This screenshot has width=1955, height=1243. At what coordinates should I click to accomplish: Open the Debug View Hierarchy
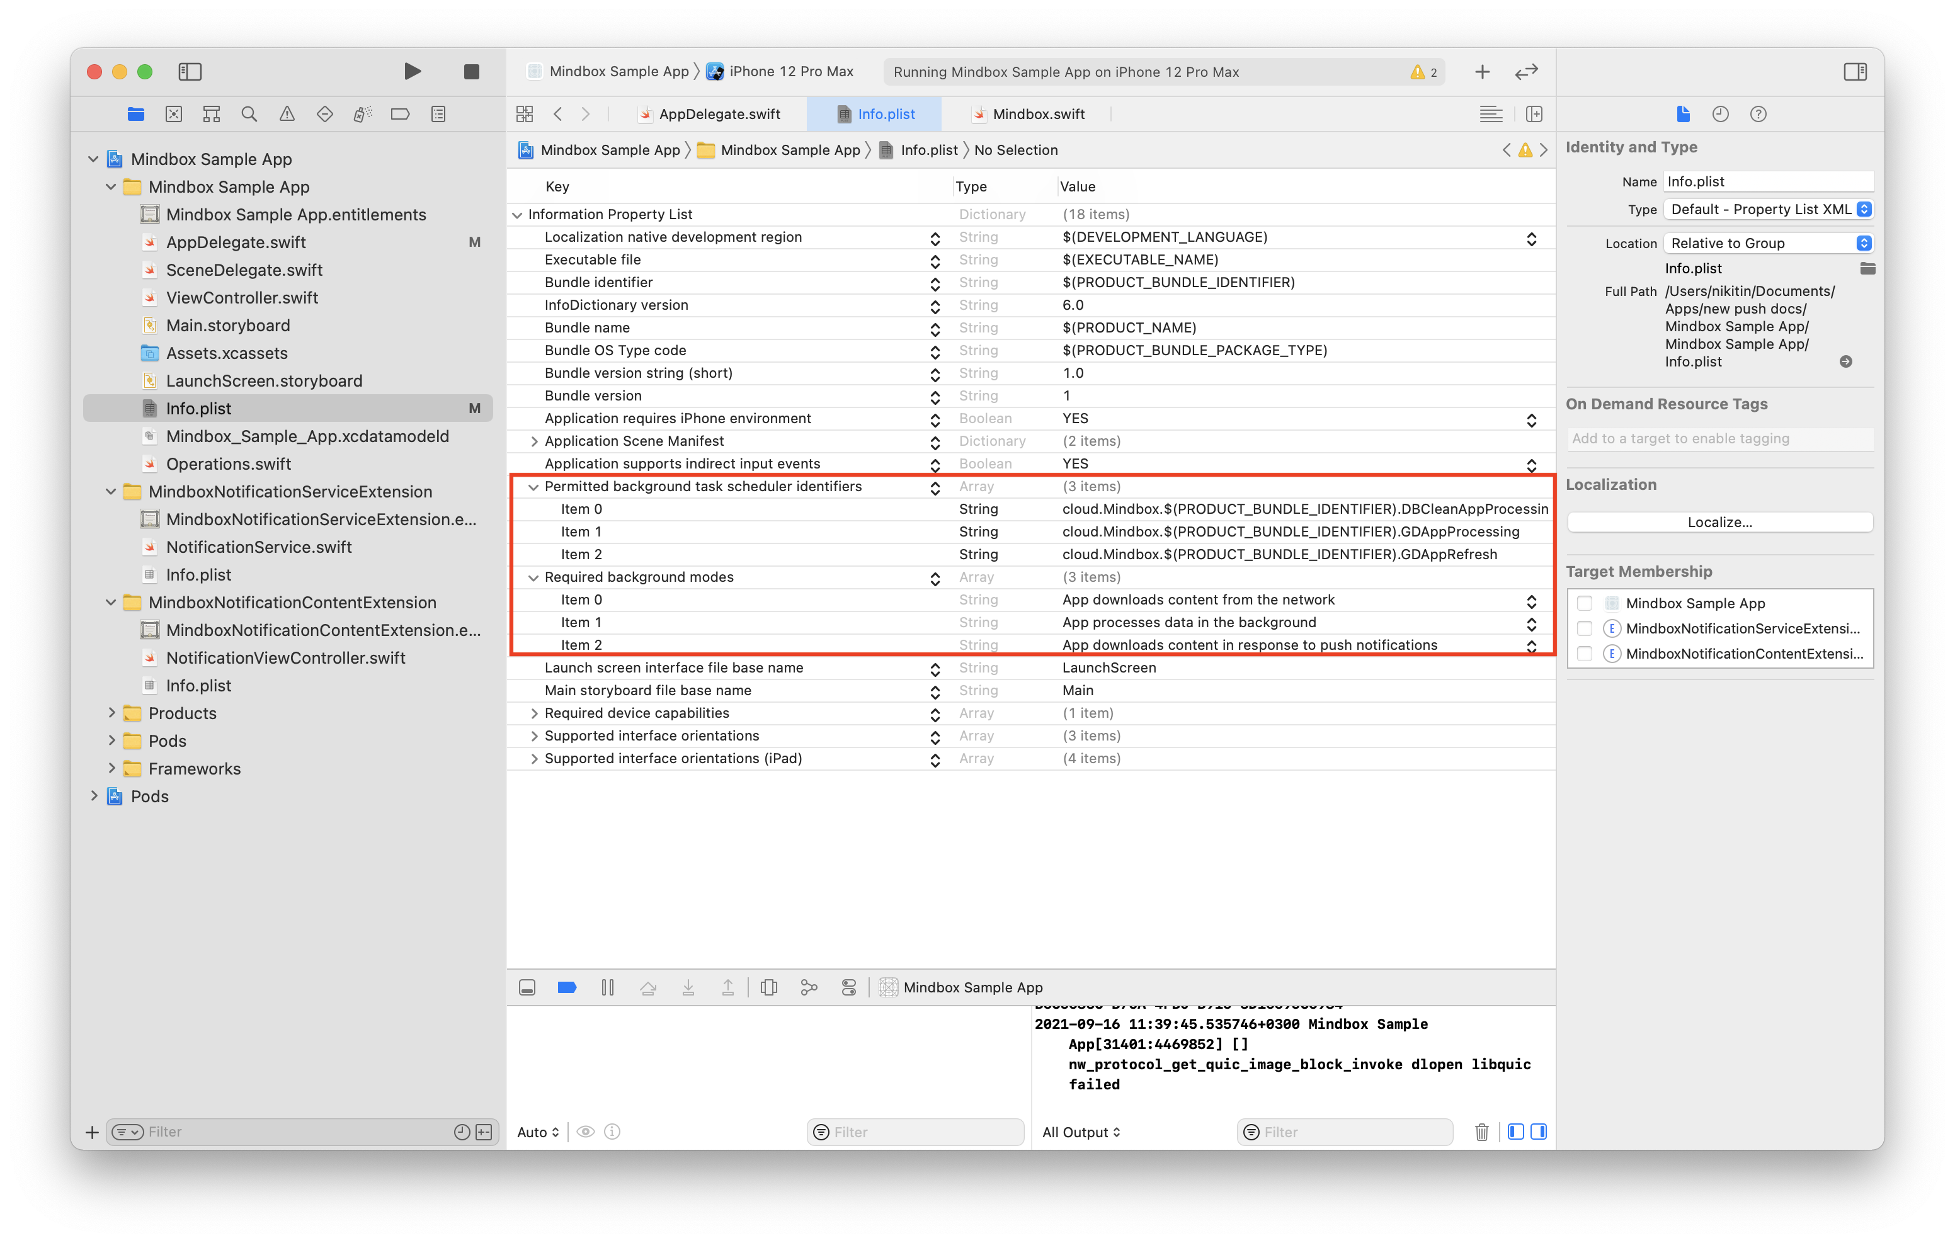coord(768,987)
